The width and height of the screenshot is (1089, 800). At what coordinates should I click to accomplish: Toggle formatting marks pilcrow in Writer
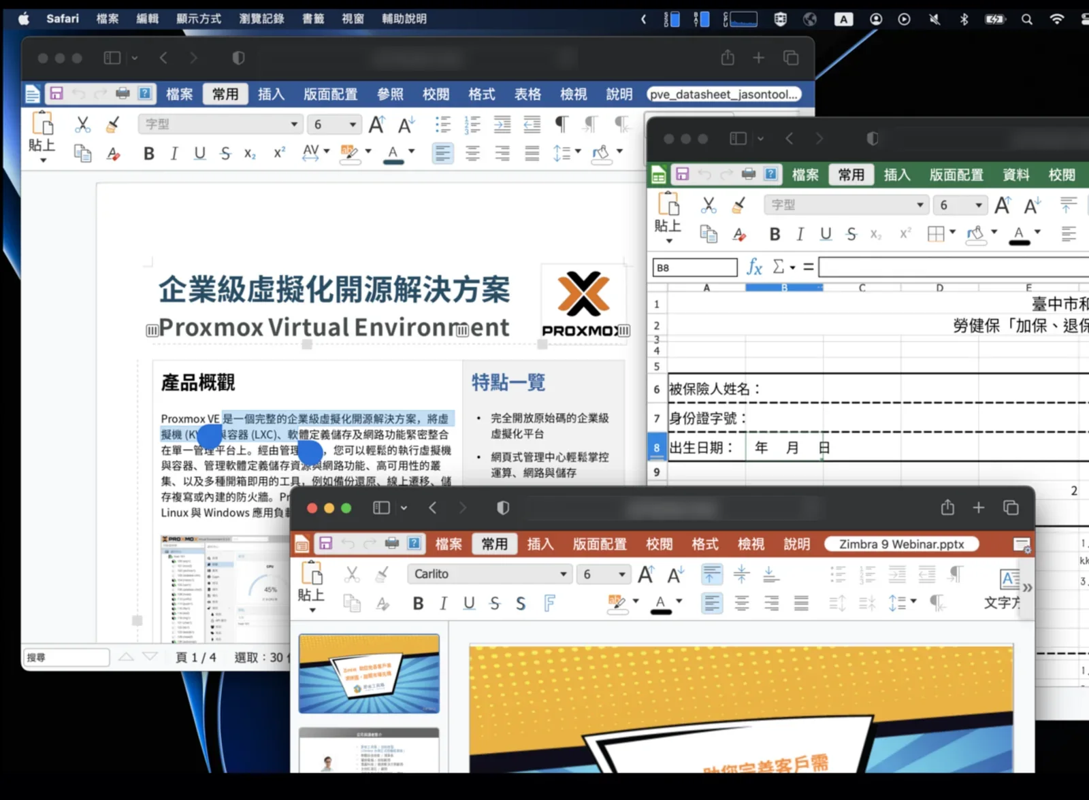click(562, 124)
